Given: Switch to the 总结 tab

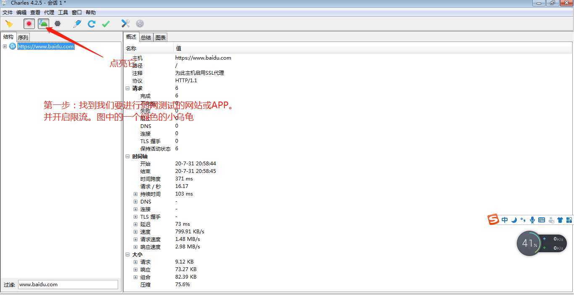Looking at the screenshot, I should point(146,37).
